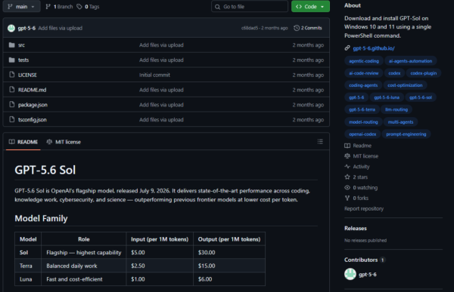Image resolution: width=454 pixels, height=292 pixels.
Task: Click the star icon beside 2 stars
Action: (x=347, y=177)
